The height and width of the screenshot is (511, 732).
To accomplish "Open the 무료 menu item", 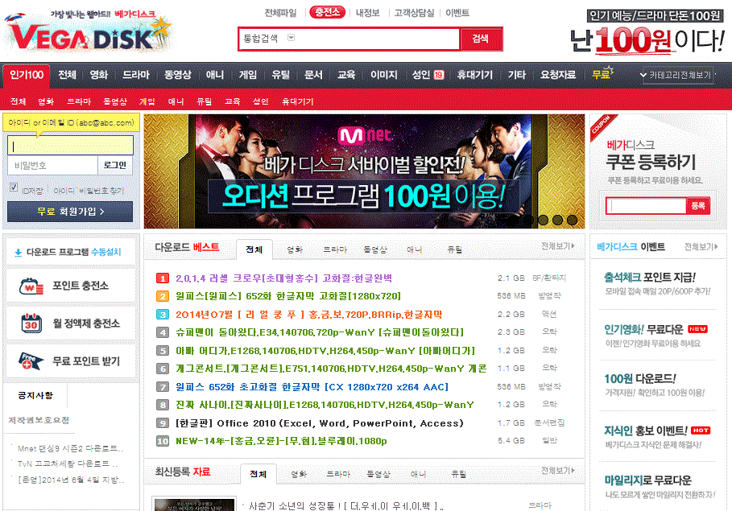I will pos(602,74).
